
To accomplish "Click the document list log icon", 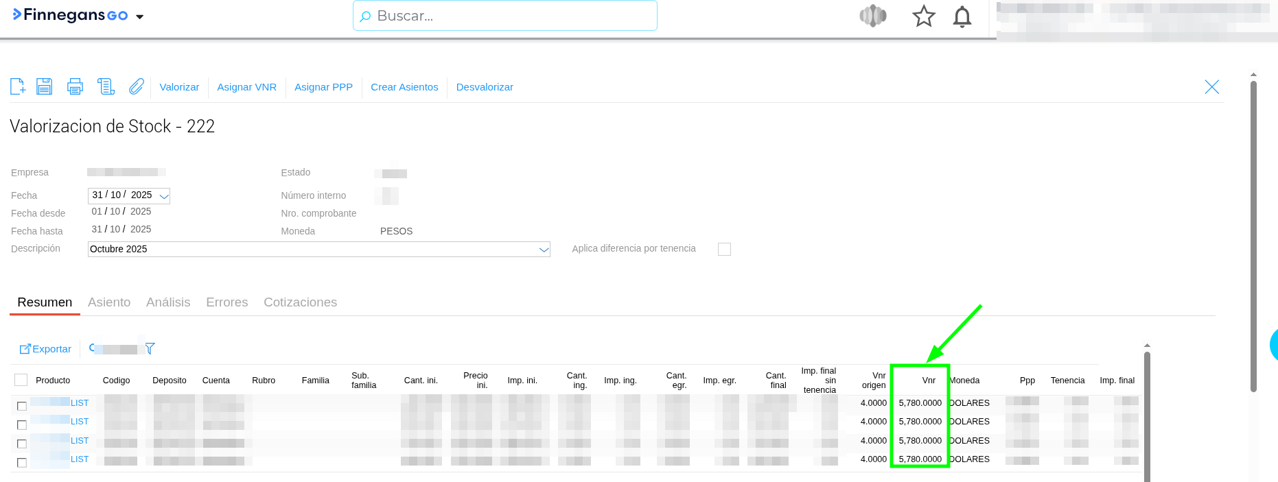I will (106, 86).
